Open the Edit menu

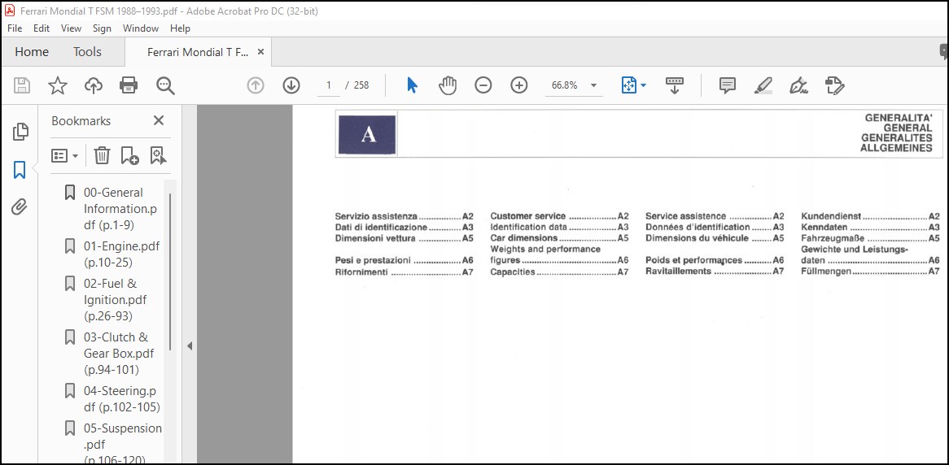[x=42, y=28]
